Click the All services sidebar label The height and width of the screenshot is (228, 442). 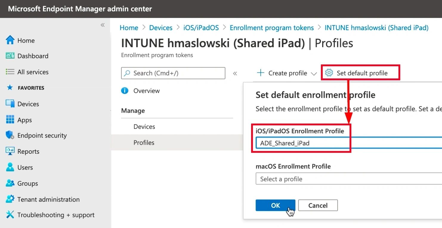(33, 72)
